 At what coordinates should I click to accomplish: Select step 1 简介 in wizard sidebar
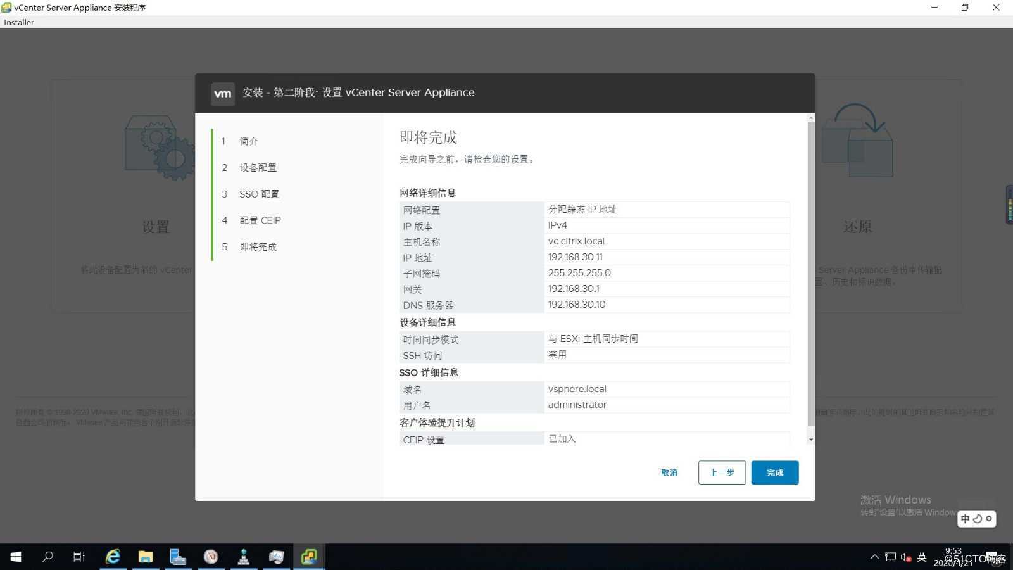(x=249, y=141)
